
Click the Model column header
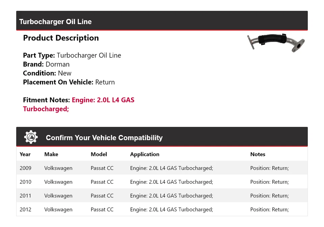99,154
